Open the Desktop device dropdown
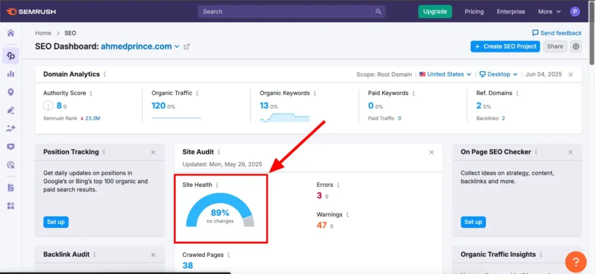Viewport: 595px width, 274px height. (x=498, y=74)
